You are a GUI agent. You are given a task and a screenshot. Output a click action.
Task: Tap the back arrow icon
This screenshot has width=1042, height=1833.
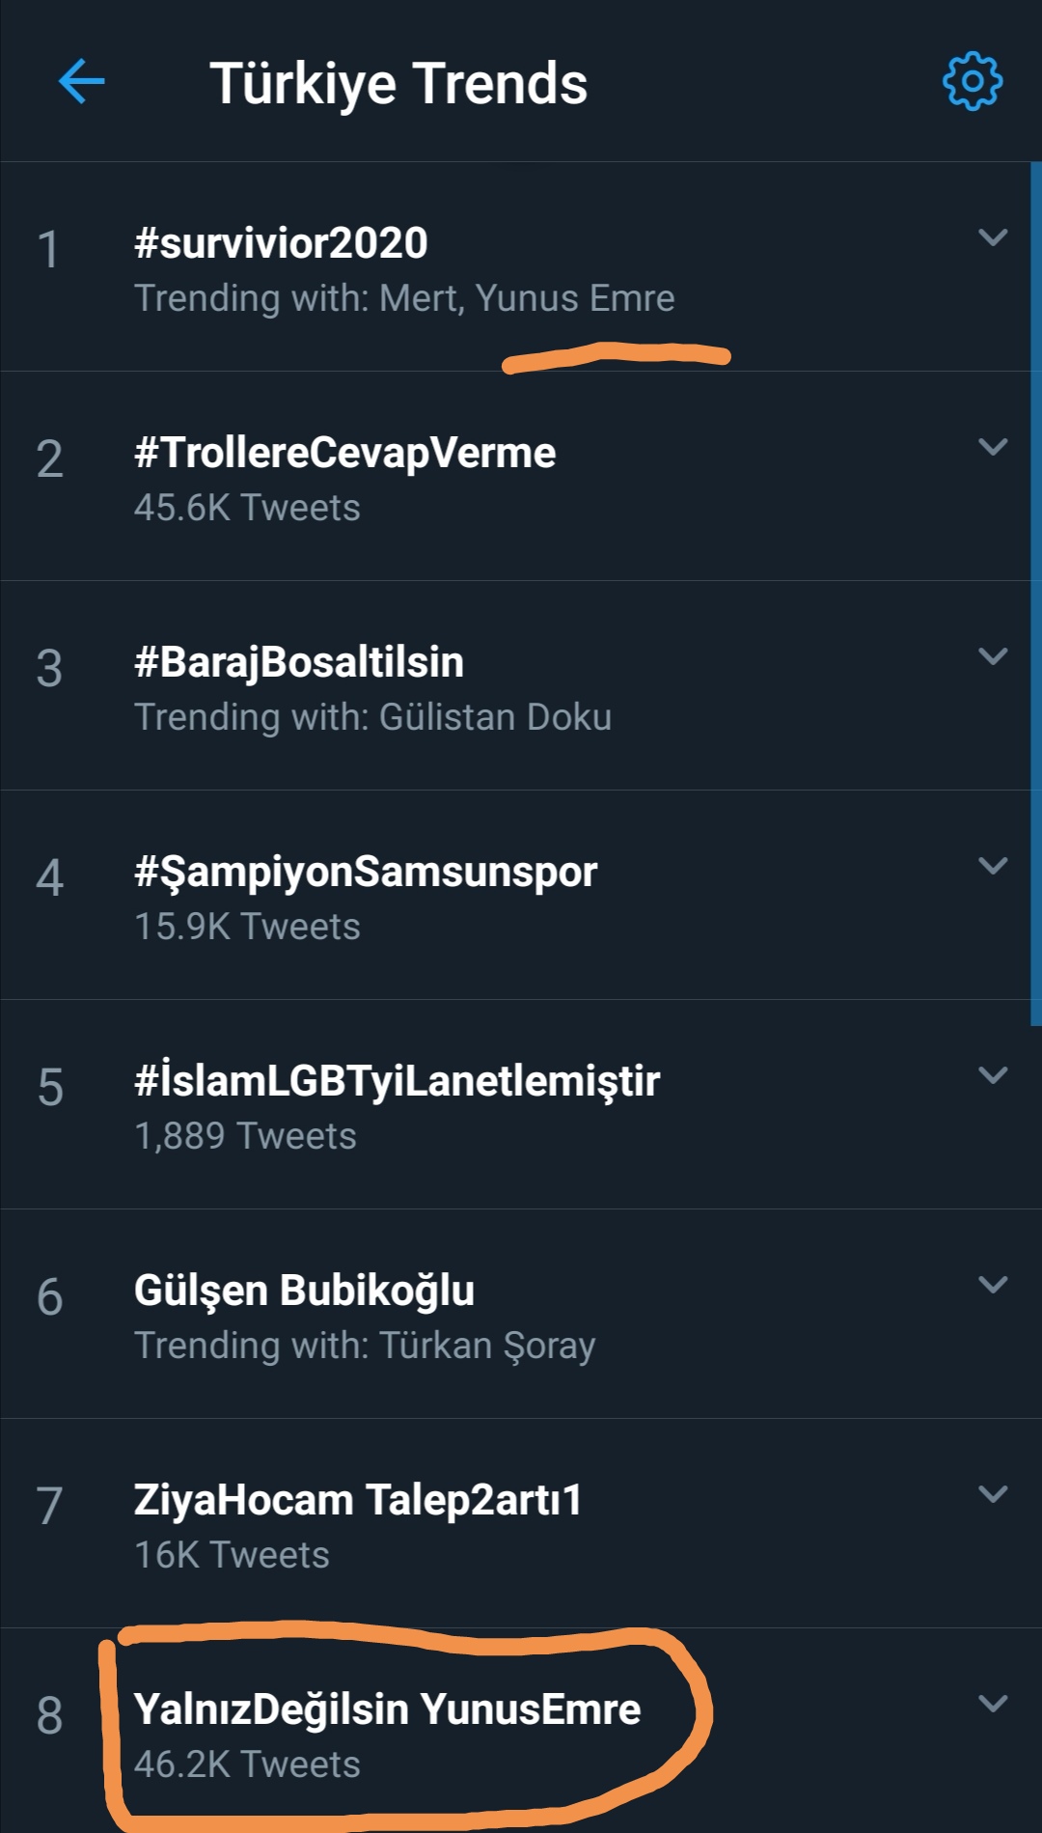tap(82, 81)
